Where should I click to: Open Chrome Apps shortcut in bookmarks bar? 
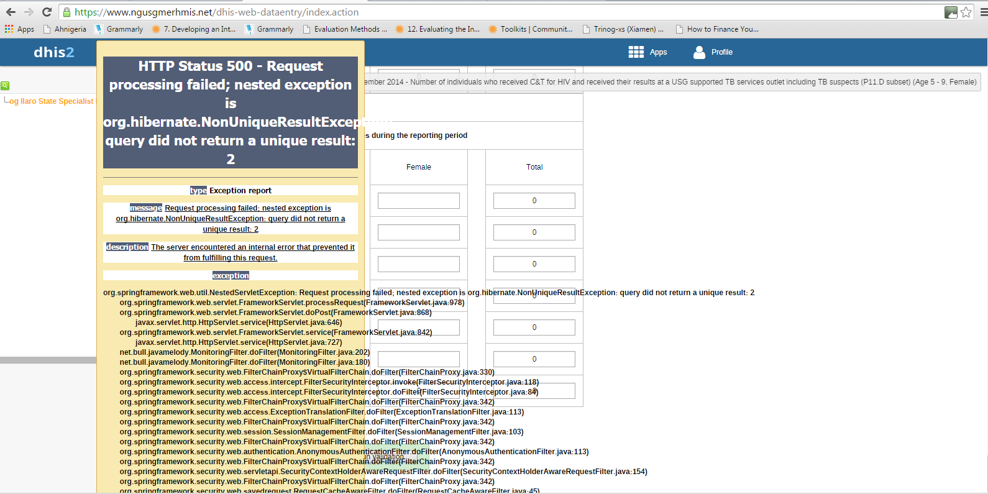click(x=19, y=29)
